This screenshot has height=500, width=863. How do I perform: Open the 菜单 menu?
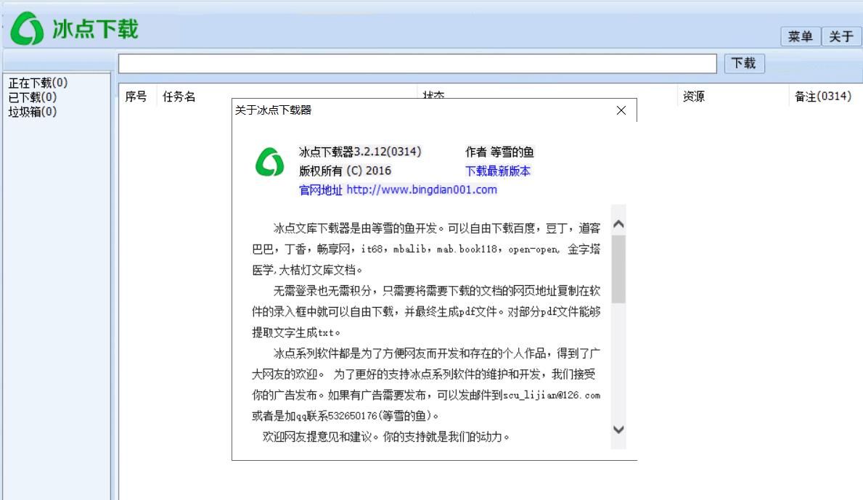[x=801, y=37]
